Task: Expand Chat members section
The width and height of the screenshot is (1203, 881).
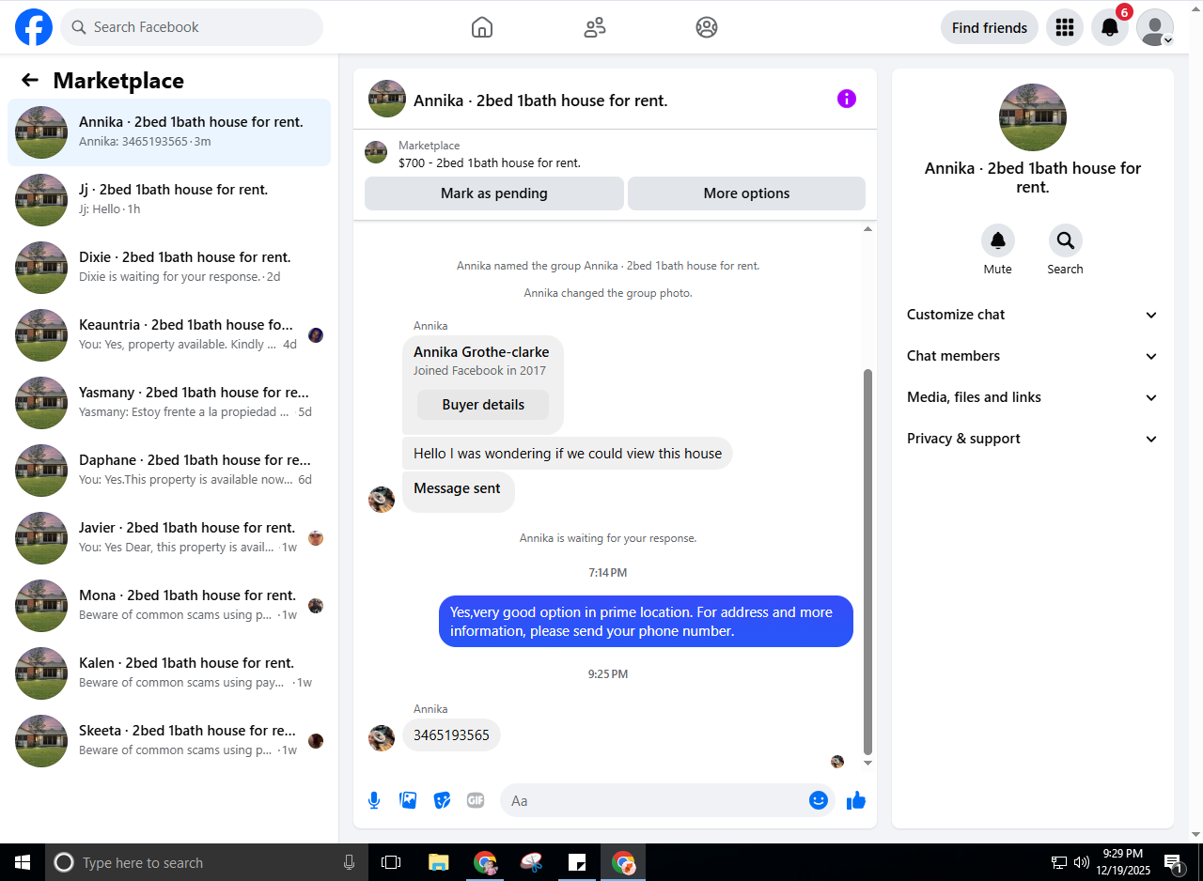Action: click(1032, 356)
